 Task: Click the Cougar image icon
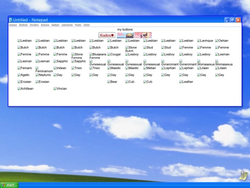(114, 54)
